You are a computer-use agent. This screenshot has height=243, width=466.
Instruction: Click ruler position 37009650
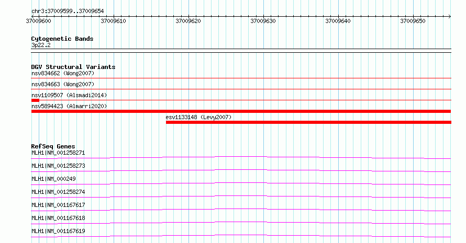coord(413,21)
